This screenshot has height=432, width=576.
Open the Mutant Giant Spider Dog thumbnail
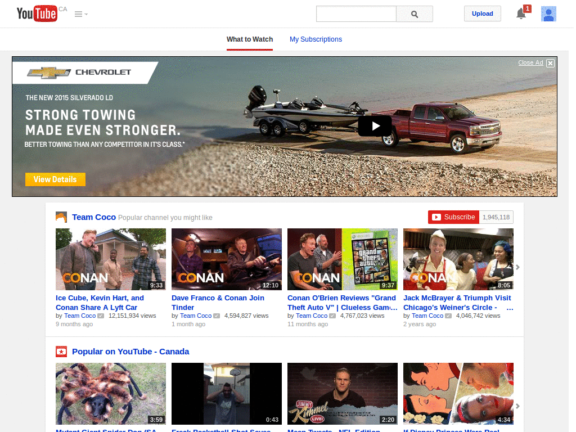[111, 394]
